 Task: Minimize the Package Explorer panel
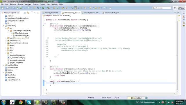35,12
